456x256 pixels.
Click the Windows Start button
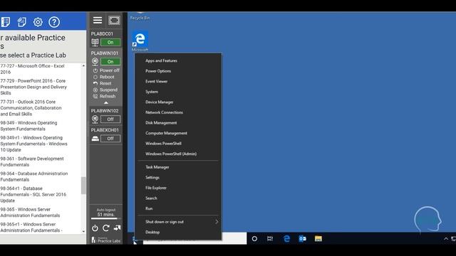tap(135, 239)
